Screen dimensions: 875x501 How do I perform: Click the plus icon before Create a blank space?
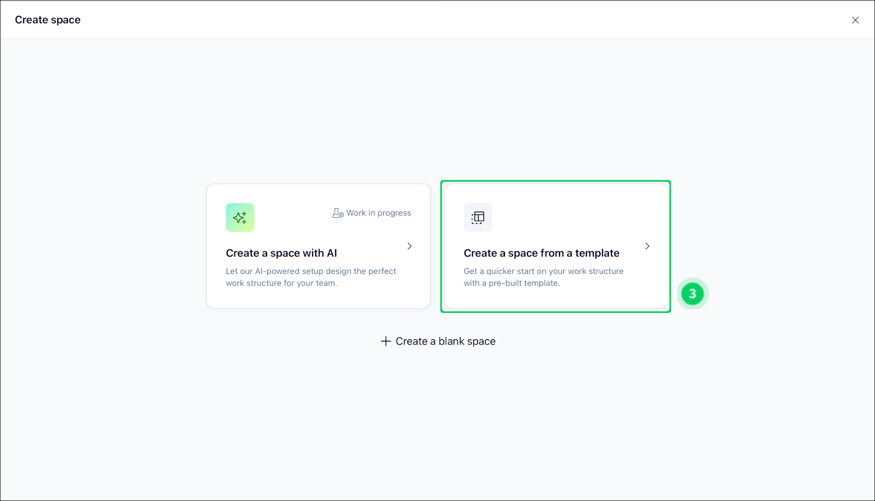386,341
